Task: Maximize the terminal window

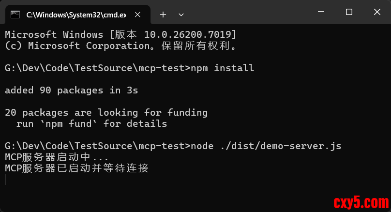Action: [349, 12]
